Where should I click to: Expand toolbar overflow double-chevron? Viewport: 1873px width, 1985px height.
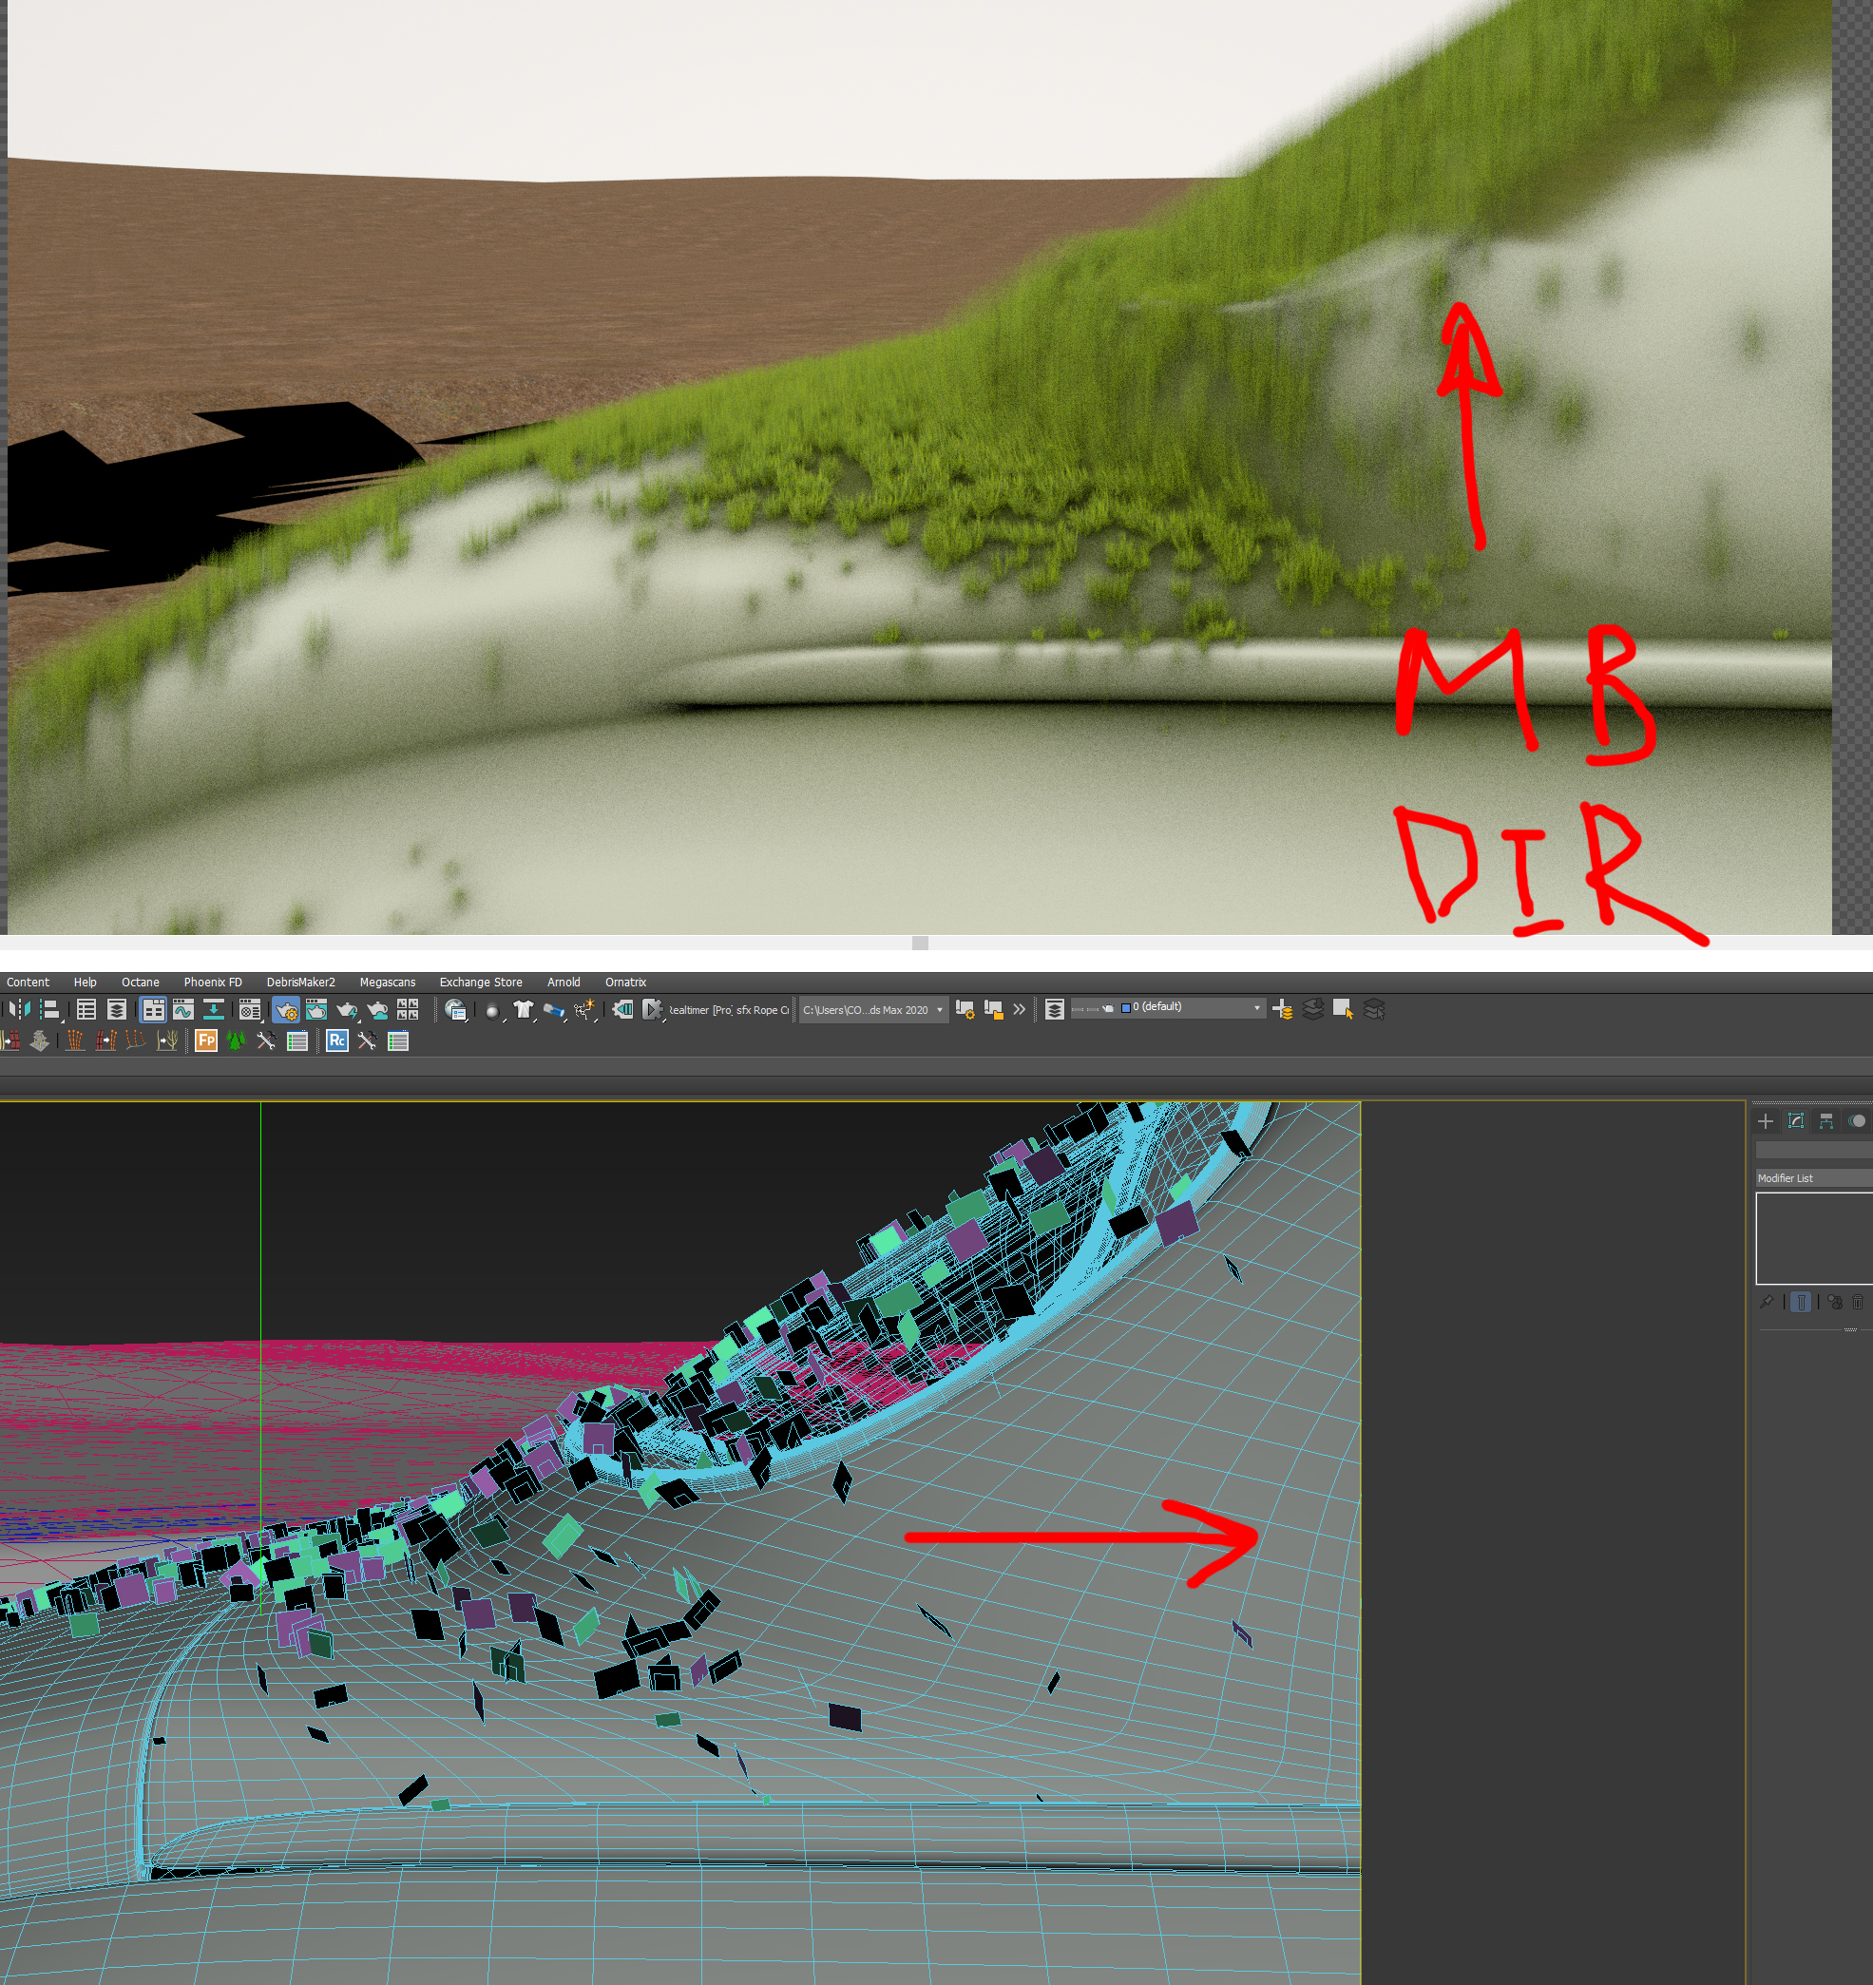1020,1009
